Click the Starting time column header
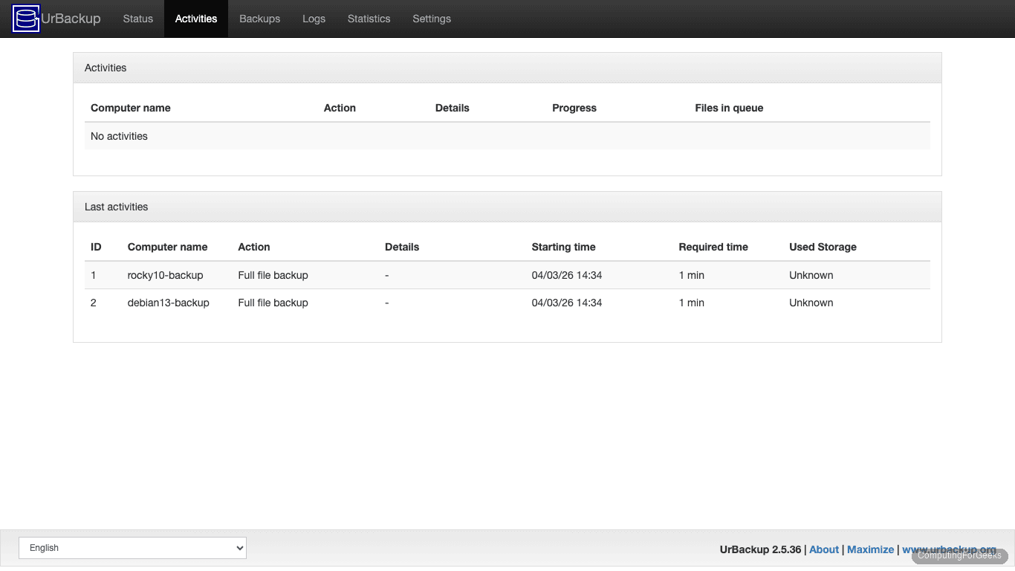 tap(563, 246)
